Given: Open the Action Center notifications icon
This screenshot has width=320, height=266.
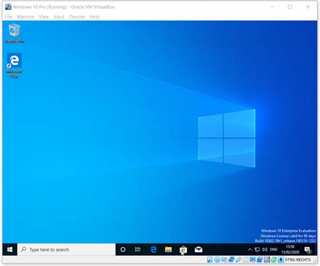Looking at the screenshot, I should tap(308, 250).
